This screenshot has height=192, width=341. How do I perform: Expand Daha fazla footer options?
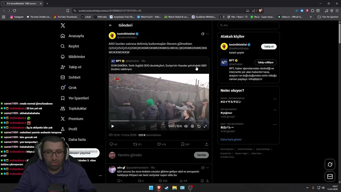tap(257, 153)
